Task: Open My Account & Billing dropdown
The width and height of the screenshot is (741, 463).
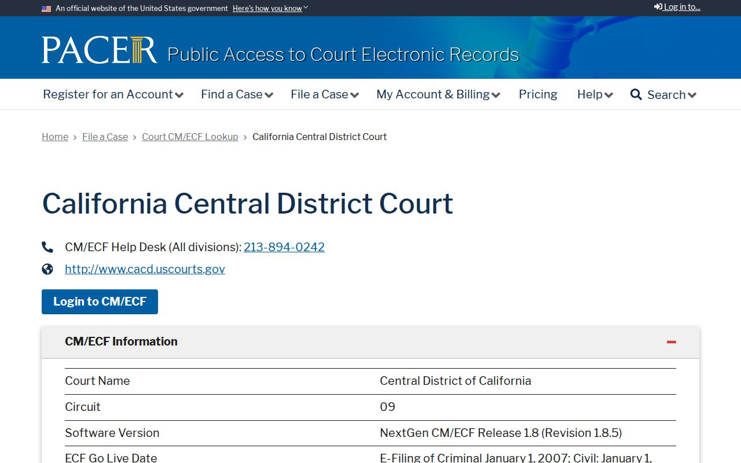Action: pyautogui.click(x=438, y=94)
